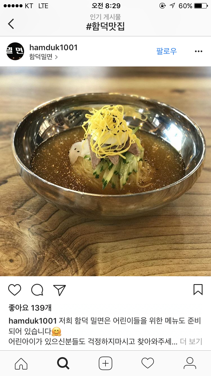Open activity heart tab in bottom bar

coord(148,363)
